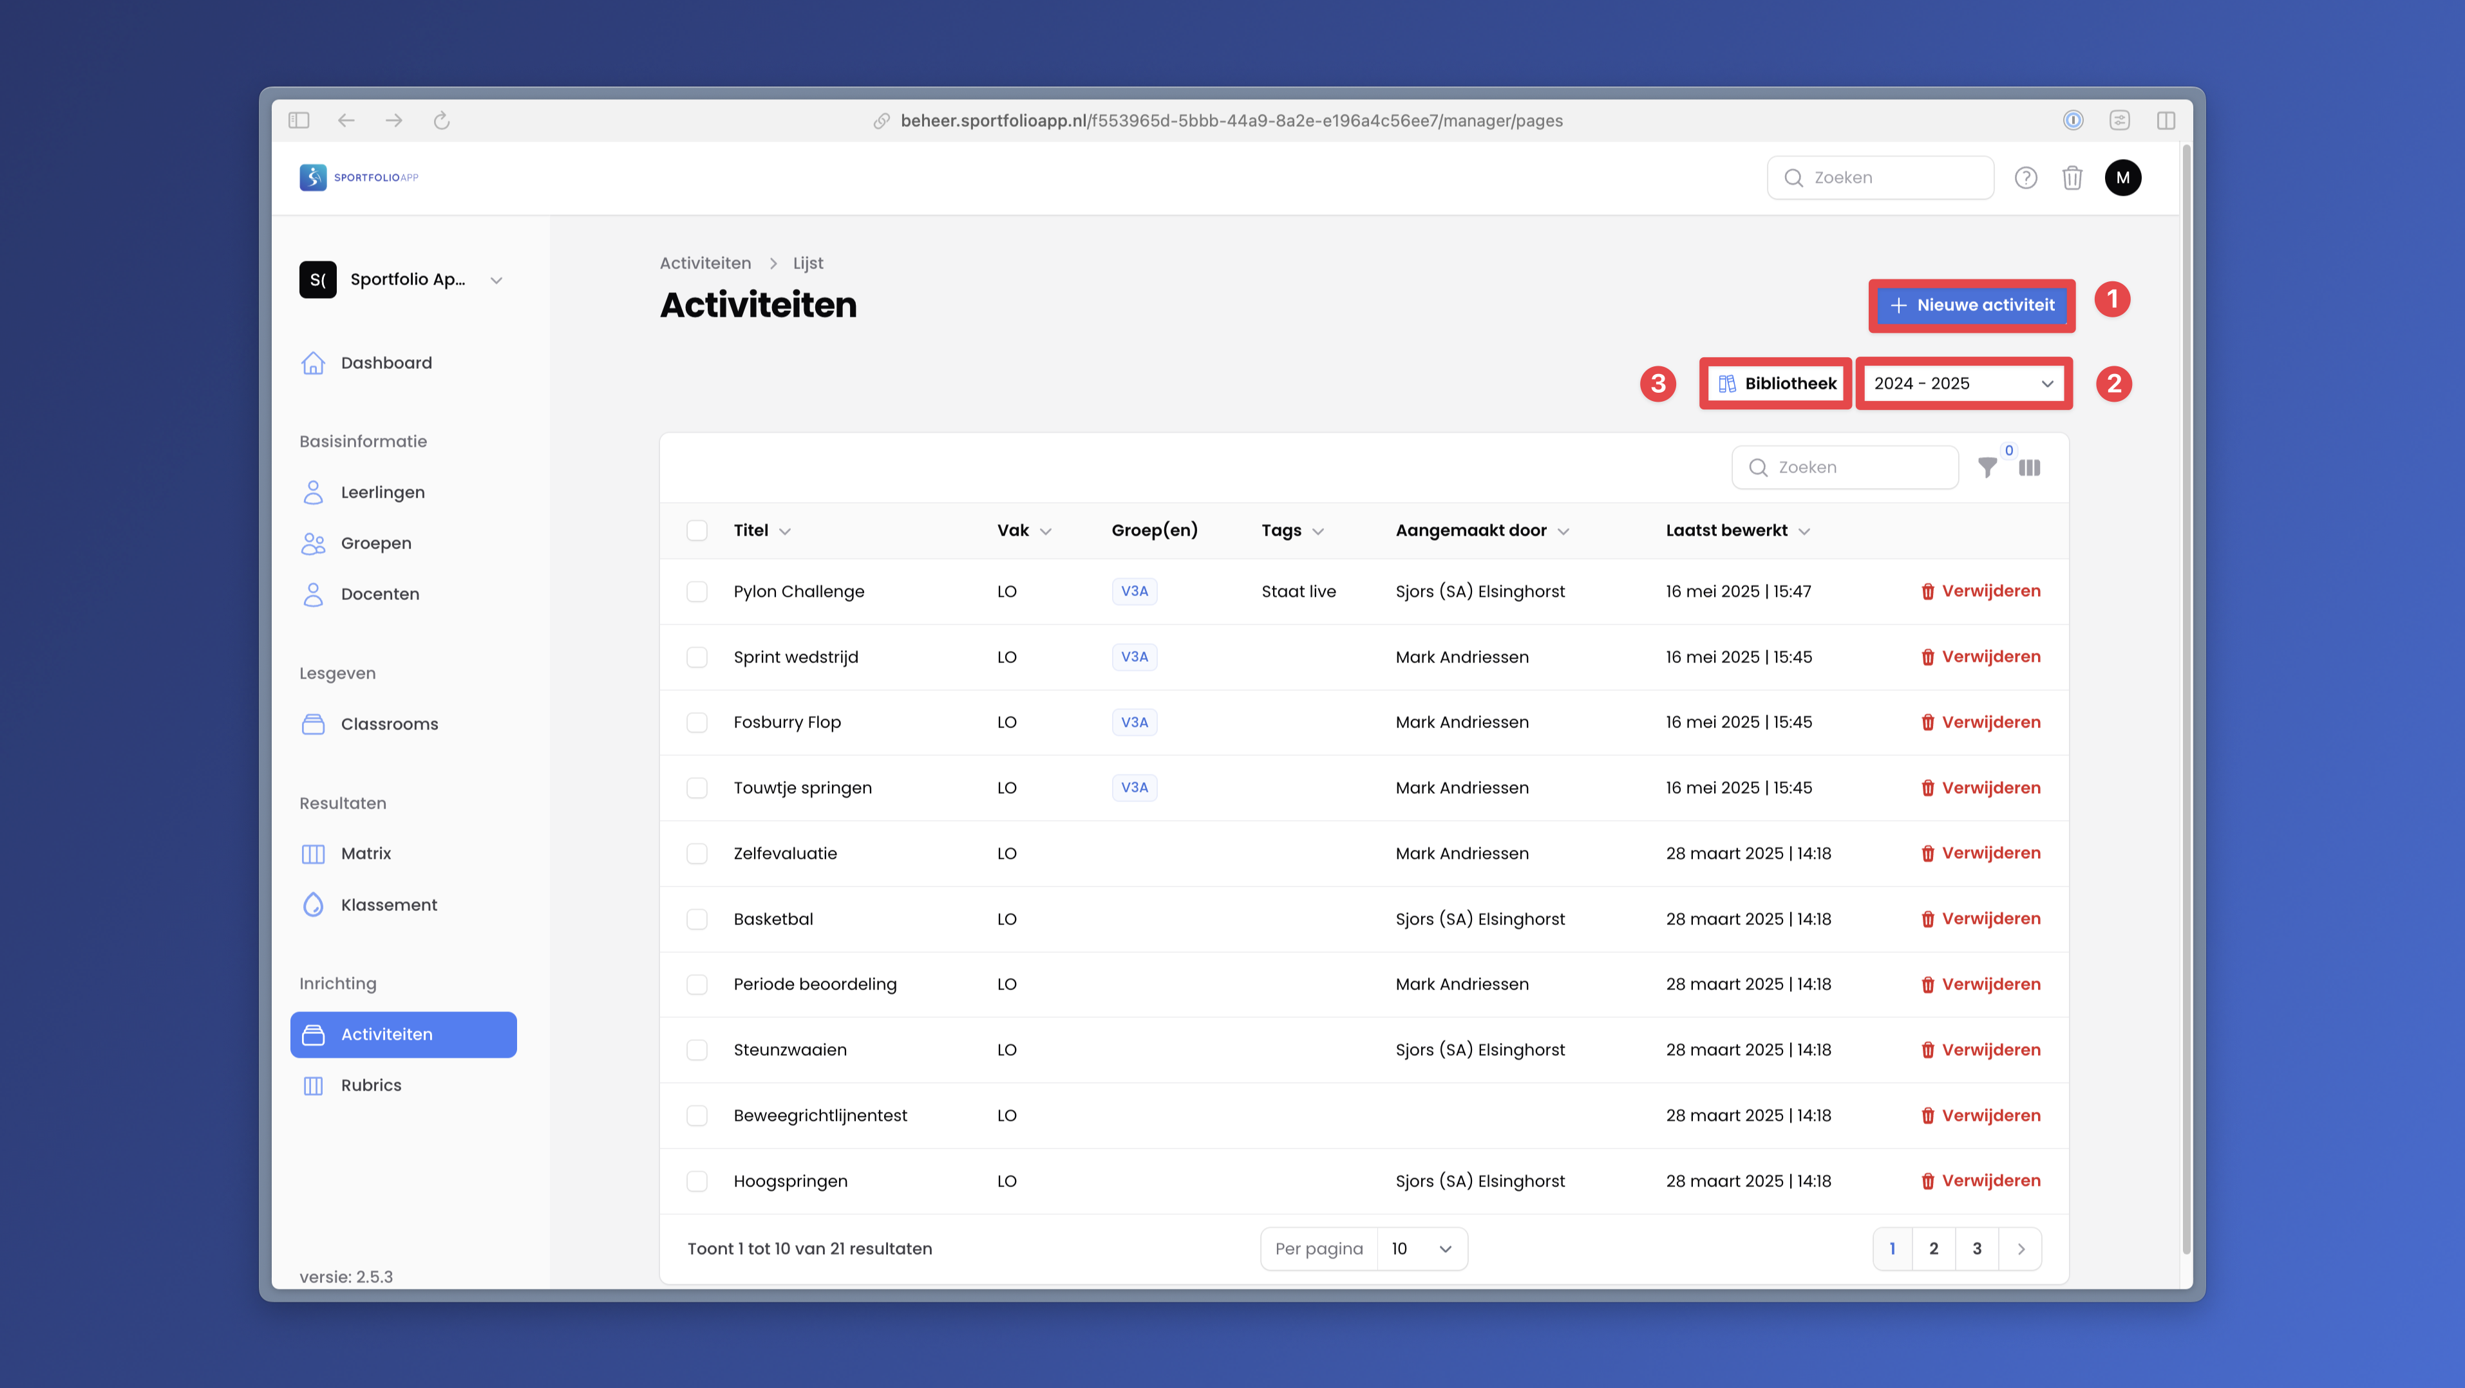Click the table Zoeken search field
Screen dimensions: 2465x1388
pyautogui.click(x=1845, y=468)
